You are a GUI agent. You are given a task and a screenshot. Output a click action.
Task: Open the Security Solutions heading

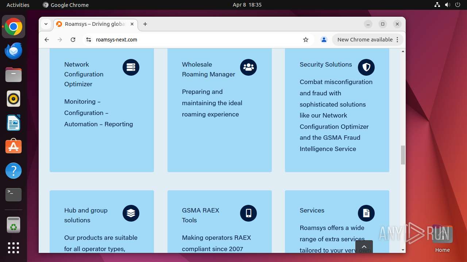tap(326, 64)
